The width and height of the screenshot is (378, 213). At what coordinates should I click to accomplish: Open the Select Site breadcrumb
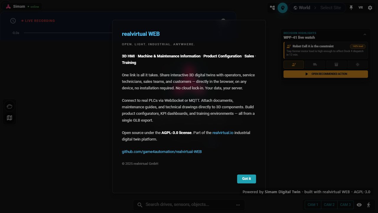(330, 8)
